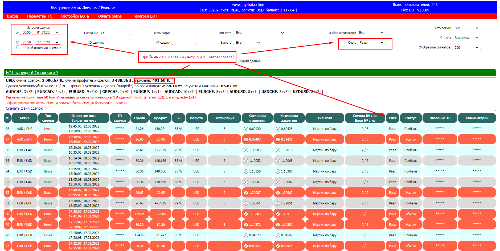Click checkmark icon beside opening quote 1.10872
The image size is (500, 251).
point(246,225)
